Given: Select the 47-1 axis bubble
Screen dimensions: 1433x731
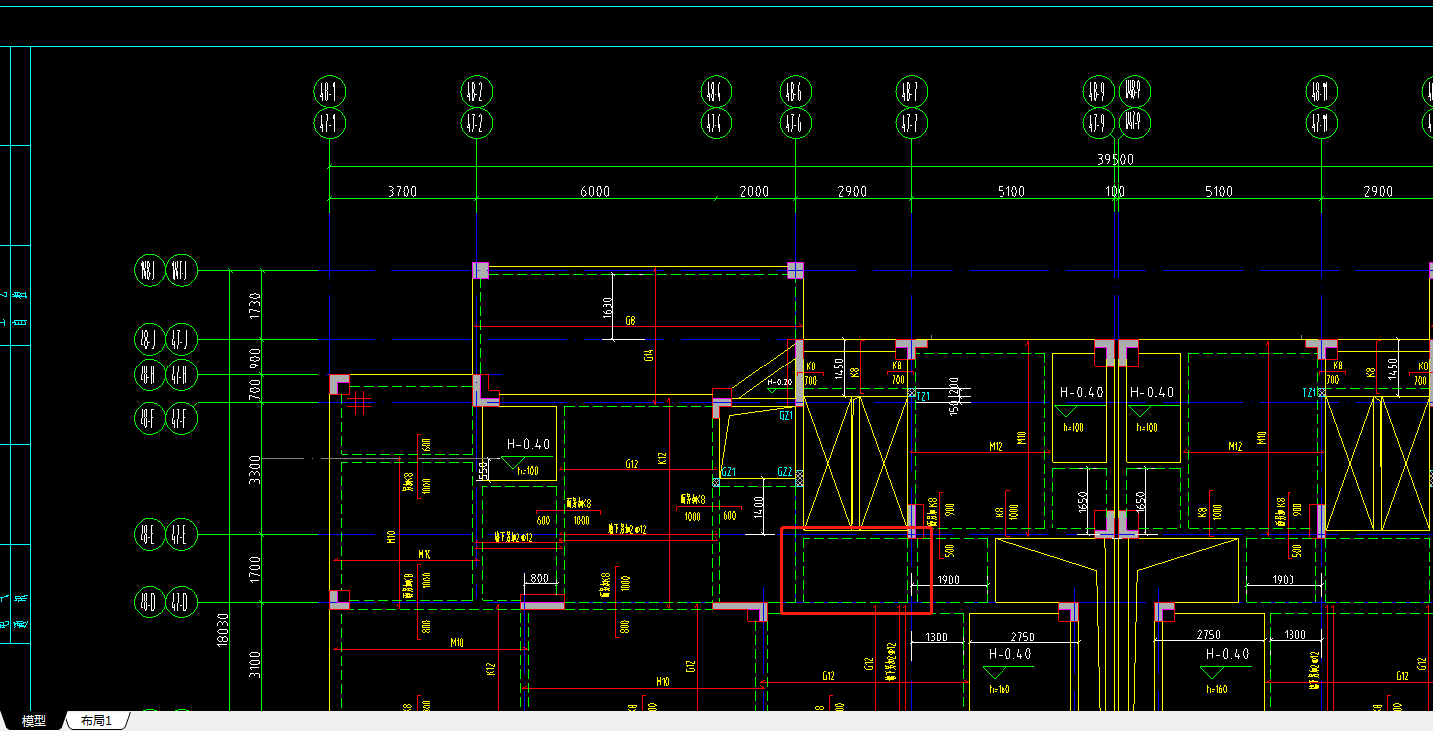Looking at the screenshot, I should (x=329, y=123).
